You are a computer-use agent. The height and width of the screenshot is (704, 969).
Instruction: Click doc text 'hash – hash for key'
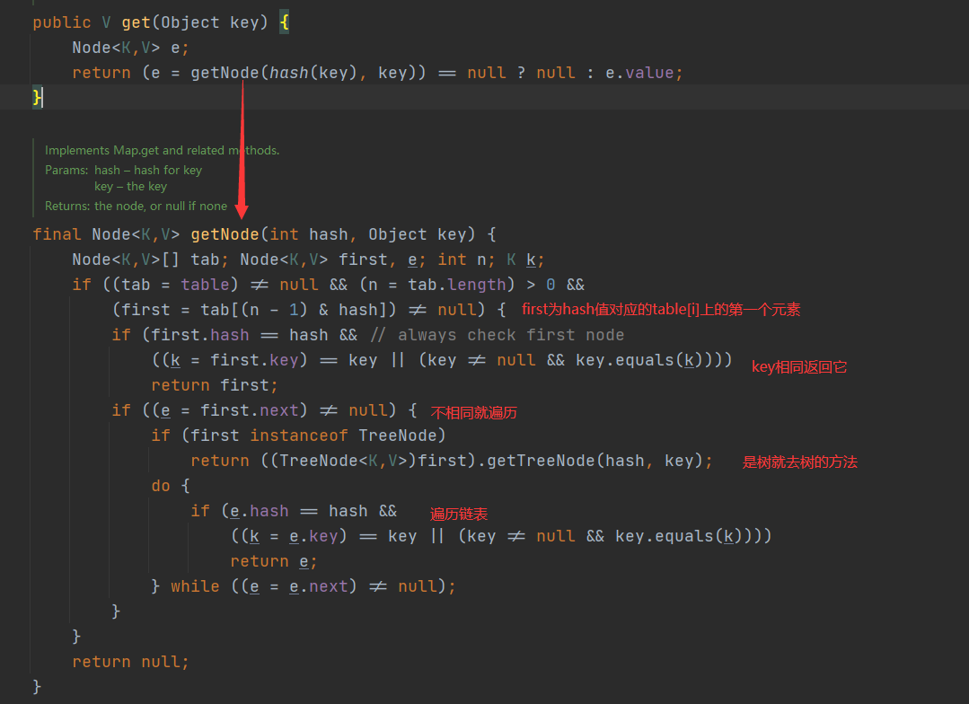(x=148, y=170)
